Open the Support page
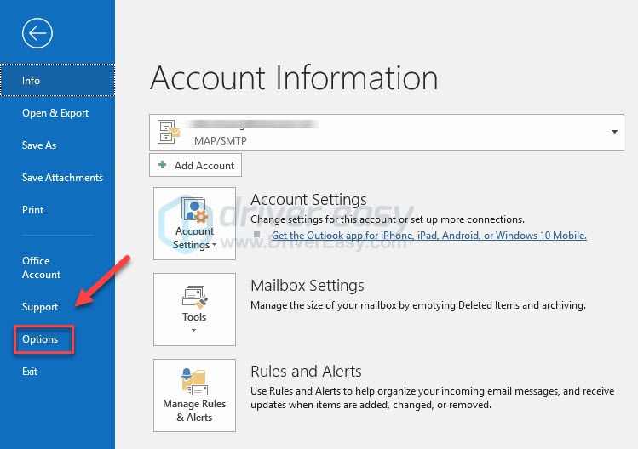Image resolution: width=638 pixels, height=449 pixels. [x=40, y=307]
